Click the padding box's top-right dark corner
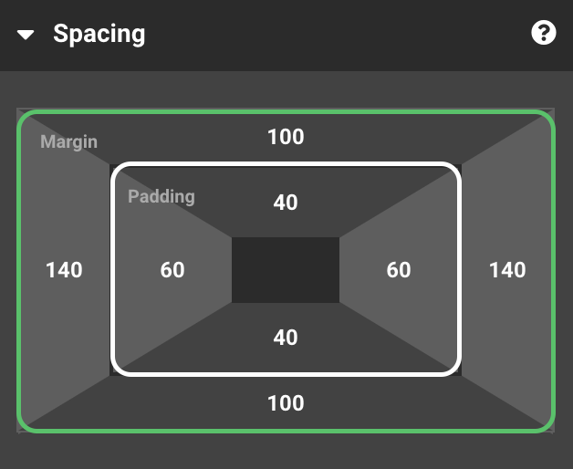Viewport: 573px width, 469px height. coord(458,168)
